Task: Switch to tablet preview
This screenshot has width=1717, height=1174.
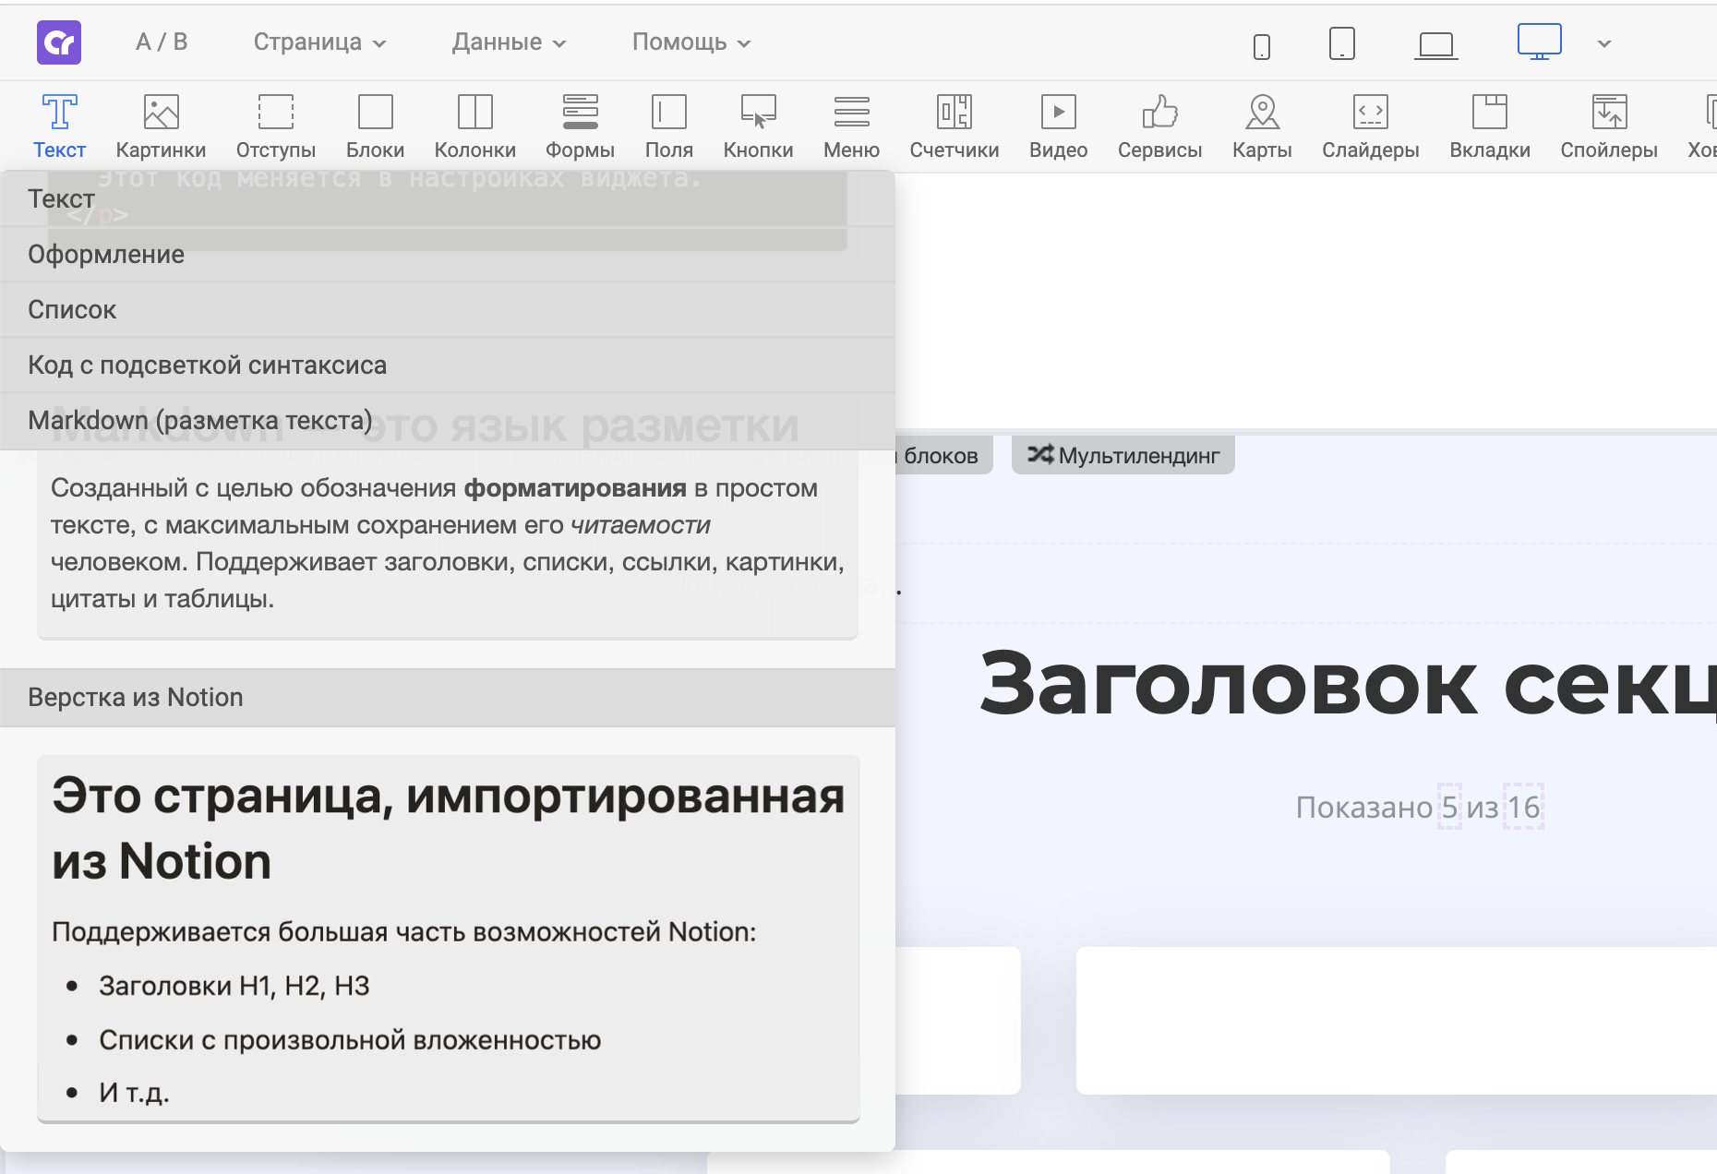Action: tap(1341, 43)
